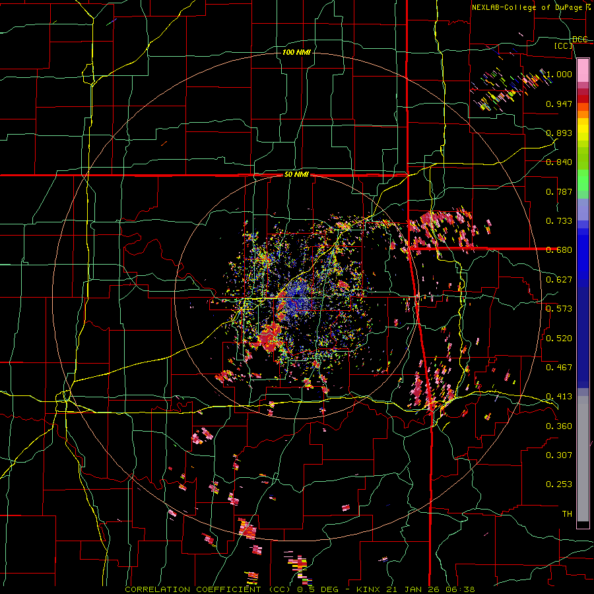Click the 1.000 value on the scale
594x594 pixels.
[559, 74]
